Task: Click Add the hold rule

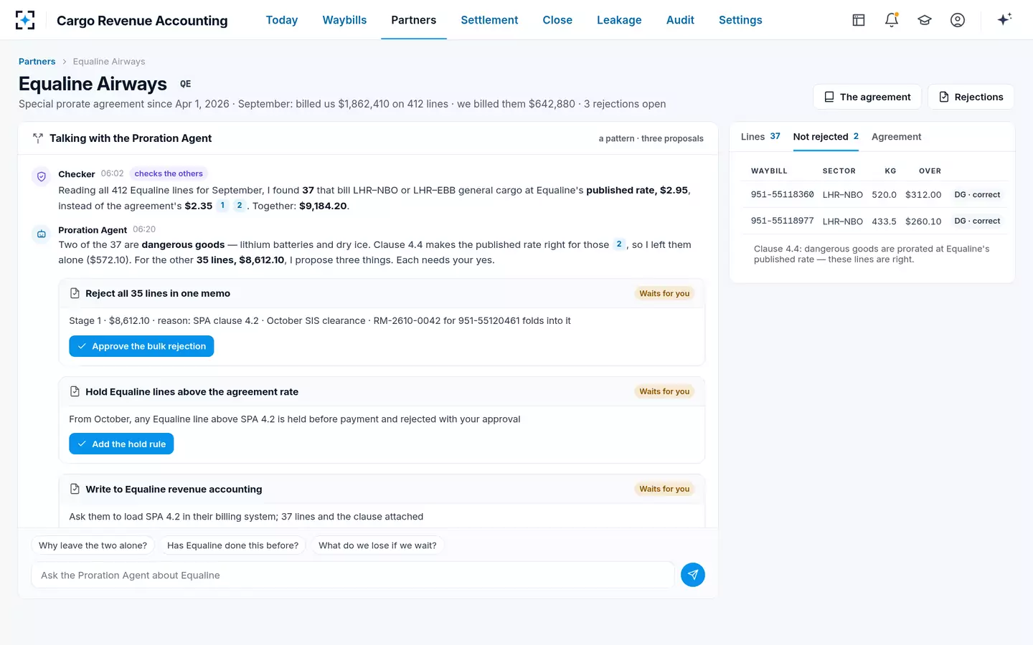Action: (x=121, y=444)
